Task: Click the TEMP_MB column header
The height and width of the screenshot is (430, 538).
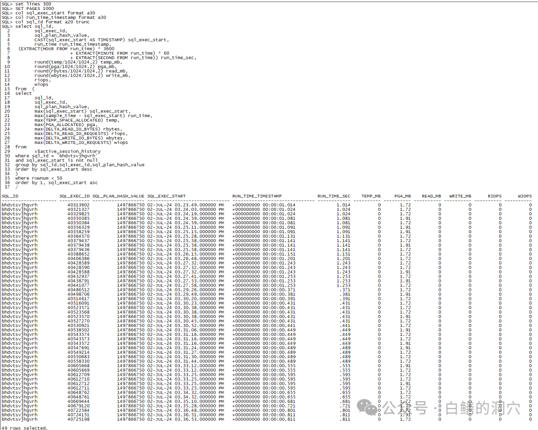Action: (x=371, y=196)
